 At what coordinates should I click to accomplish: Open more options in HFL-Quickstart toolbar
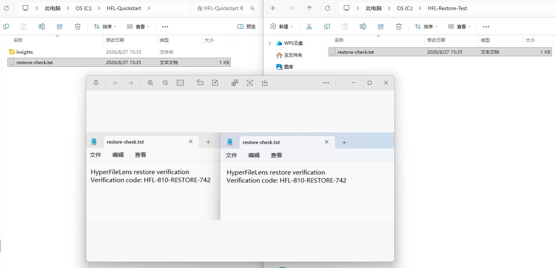[x=165, y=26]
